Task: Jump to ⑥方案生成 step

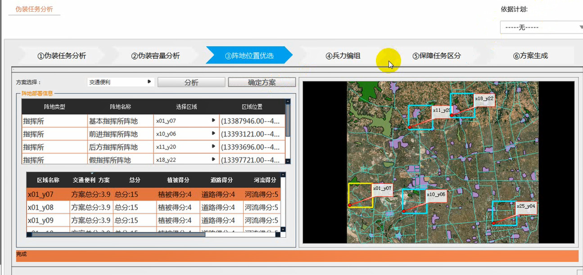Action: [530, 56]
